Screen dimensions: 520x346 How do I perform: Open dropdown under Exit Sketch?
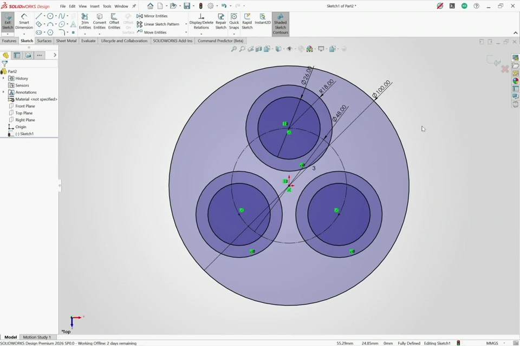tap(7, 34)
